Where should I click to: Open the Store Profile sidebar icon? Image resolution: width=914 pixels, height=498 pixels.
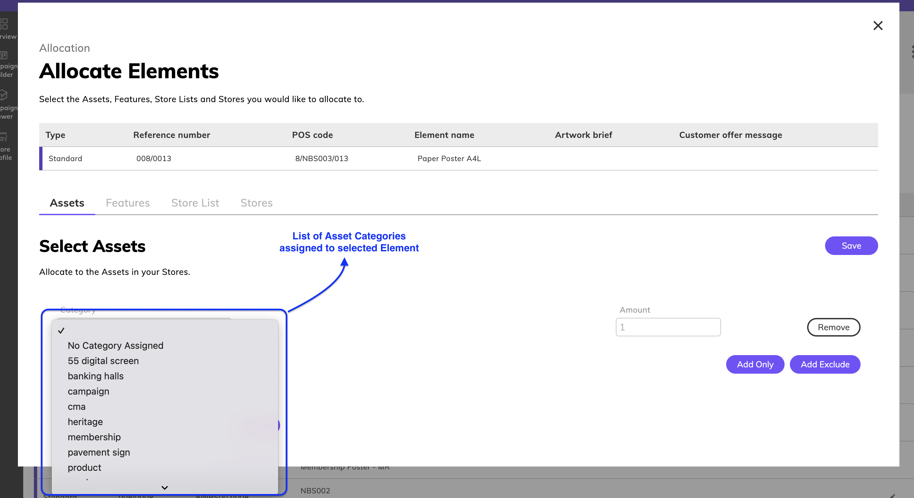pos(4,137)
